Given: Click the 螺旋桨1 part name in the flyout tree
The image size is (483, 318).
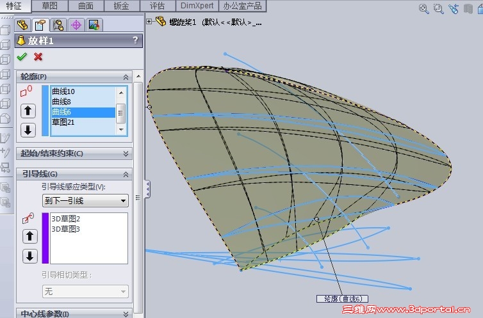Looking at the screenshot, I should (x=183, y=22).
